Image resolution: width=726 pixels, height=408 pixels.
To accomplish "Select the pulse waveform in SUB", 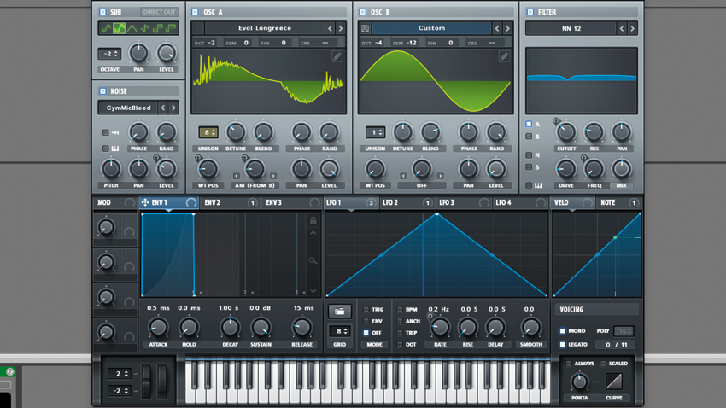I will point(171,29).
